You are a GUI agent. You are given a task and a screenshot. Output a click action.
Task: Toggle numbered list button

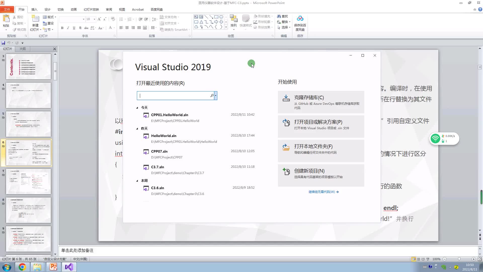point(129,19)
